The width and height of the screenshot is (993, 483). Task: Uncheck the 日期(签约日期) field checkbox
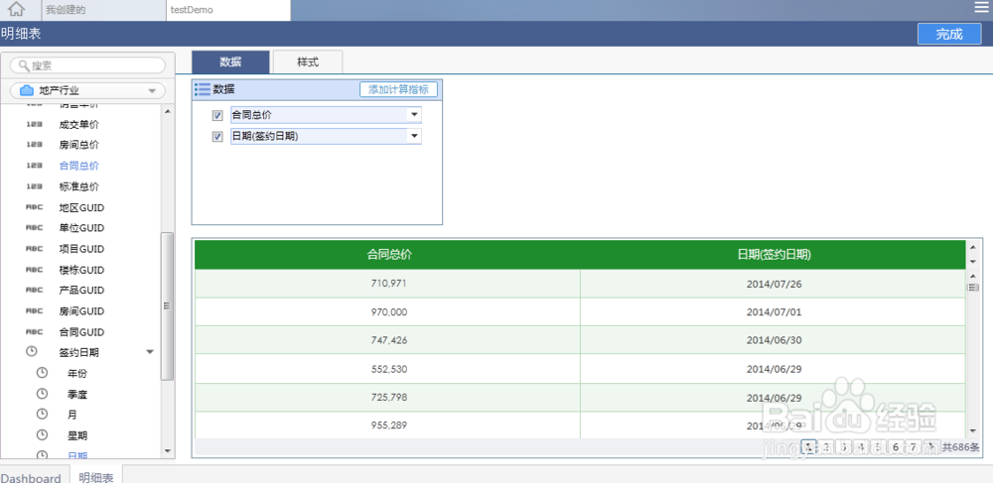tap(217, 137)
